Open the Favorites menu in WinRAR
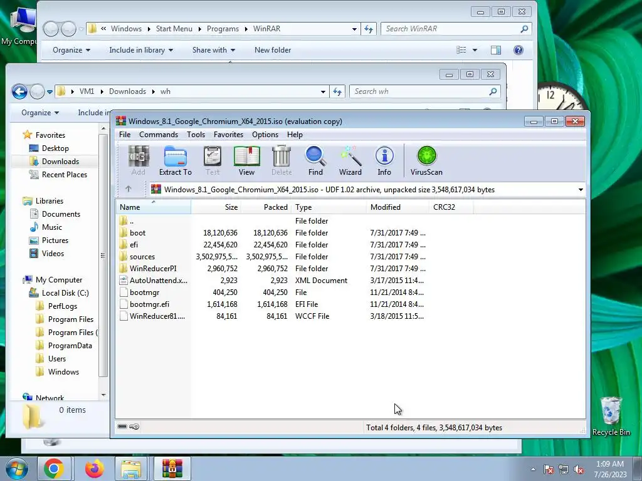 tap(228, 135)
